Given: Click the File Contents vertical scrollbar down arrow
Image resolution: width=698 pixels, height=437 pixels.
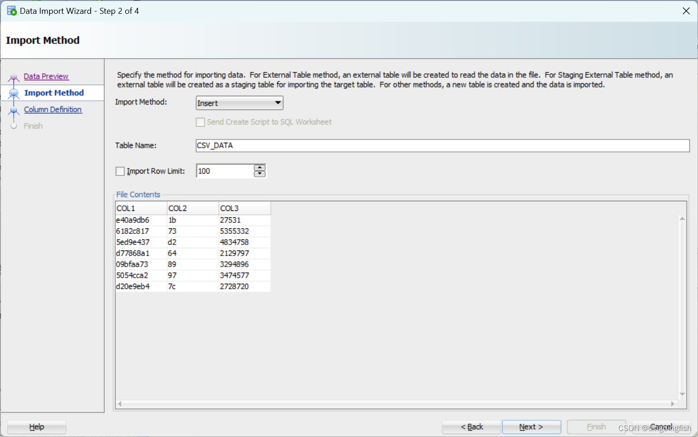Looking at the screenshot, I should 682,394.
